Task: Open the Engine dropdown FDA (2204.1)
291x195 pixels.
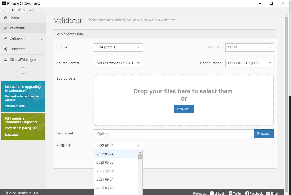Action: coord(118,47)
